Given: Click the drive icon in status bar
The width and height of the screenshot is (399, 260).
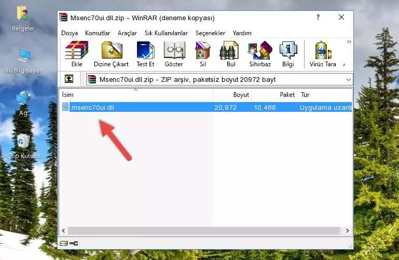Looking at the screenshot, I should [64, 243].
